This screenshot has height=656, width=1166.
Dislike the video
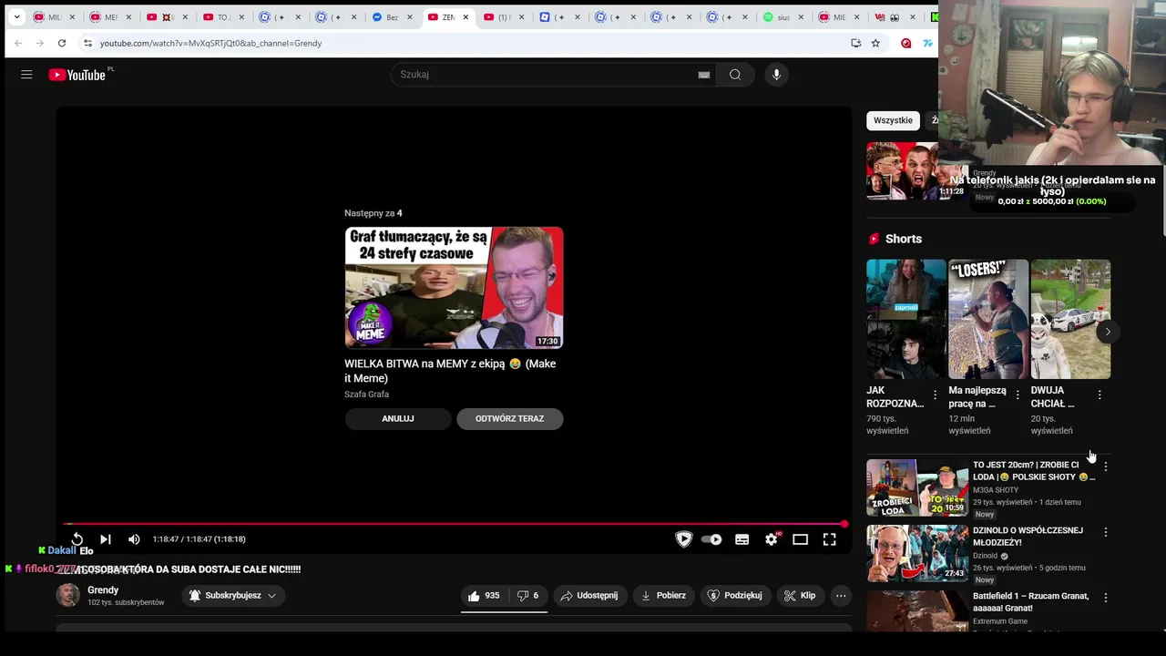click(x=527, y=596)
